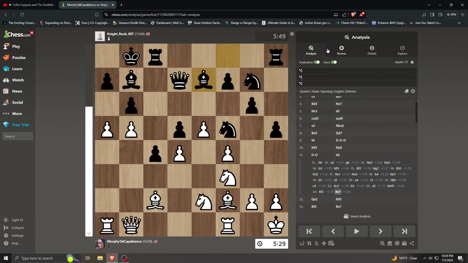The width and height of the screenshot is (468, 263).
Task: Open MorphyTalCapablanca avatar thumbnail
Action: [100, 244]
